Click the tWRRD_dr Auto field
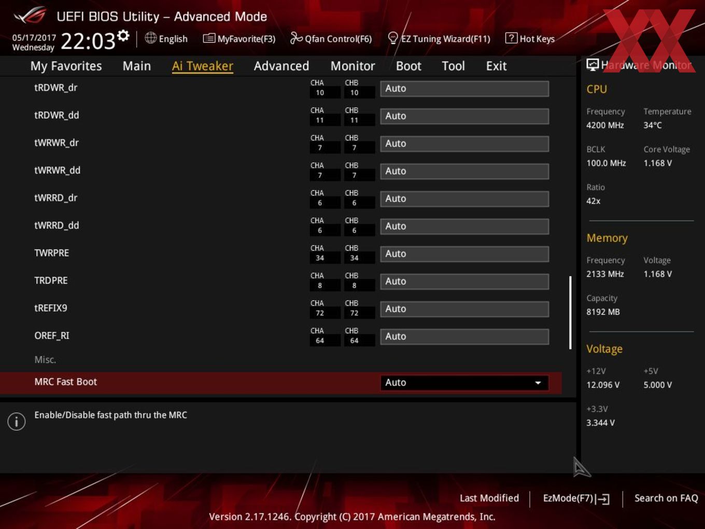This screenshot has height=529, width=705. 464,199
